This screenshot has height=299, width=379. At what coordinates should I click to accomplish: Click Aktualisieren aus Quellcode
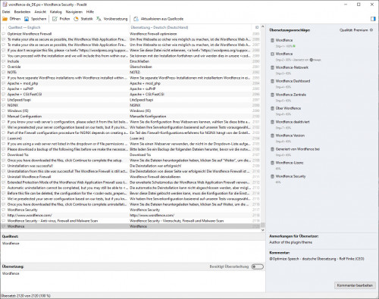click(x=158, y=19)
